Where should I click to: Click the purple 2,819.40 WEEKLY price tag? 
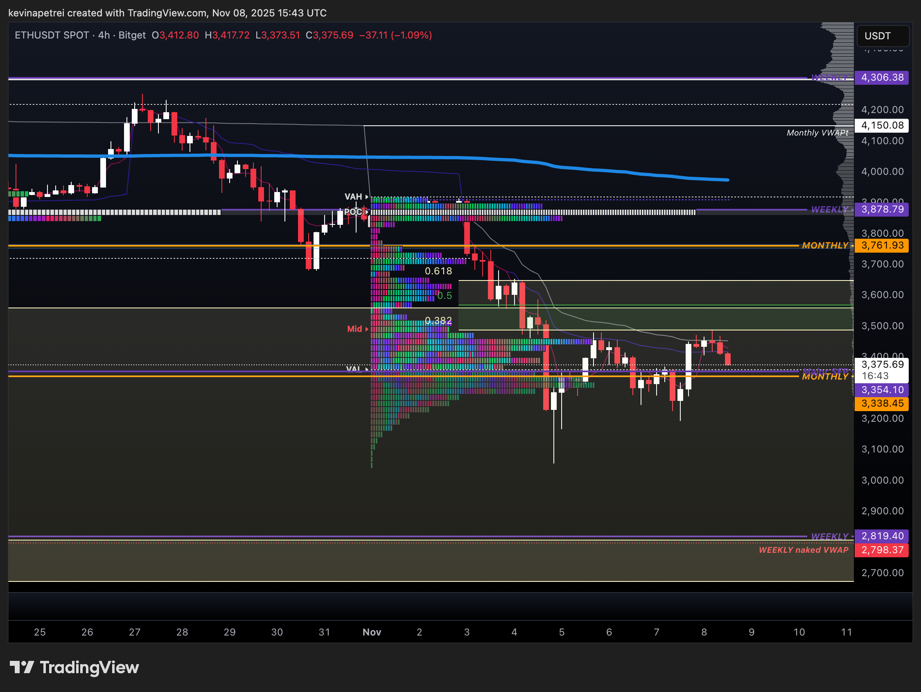(881, 536)
